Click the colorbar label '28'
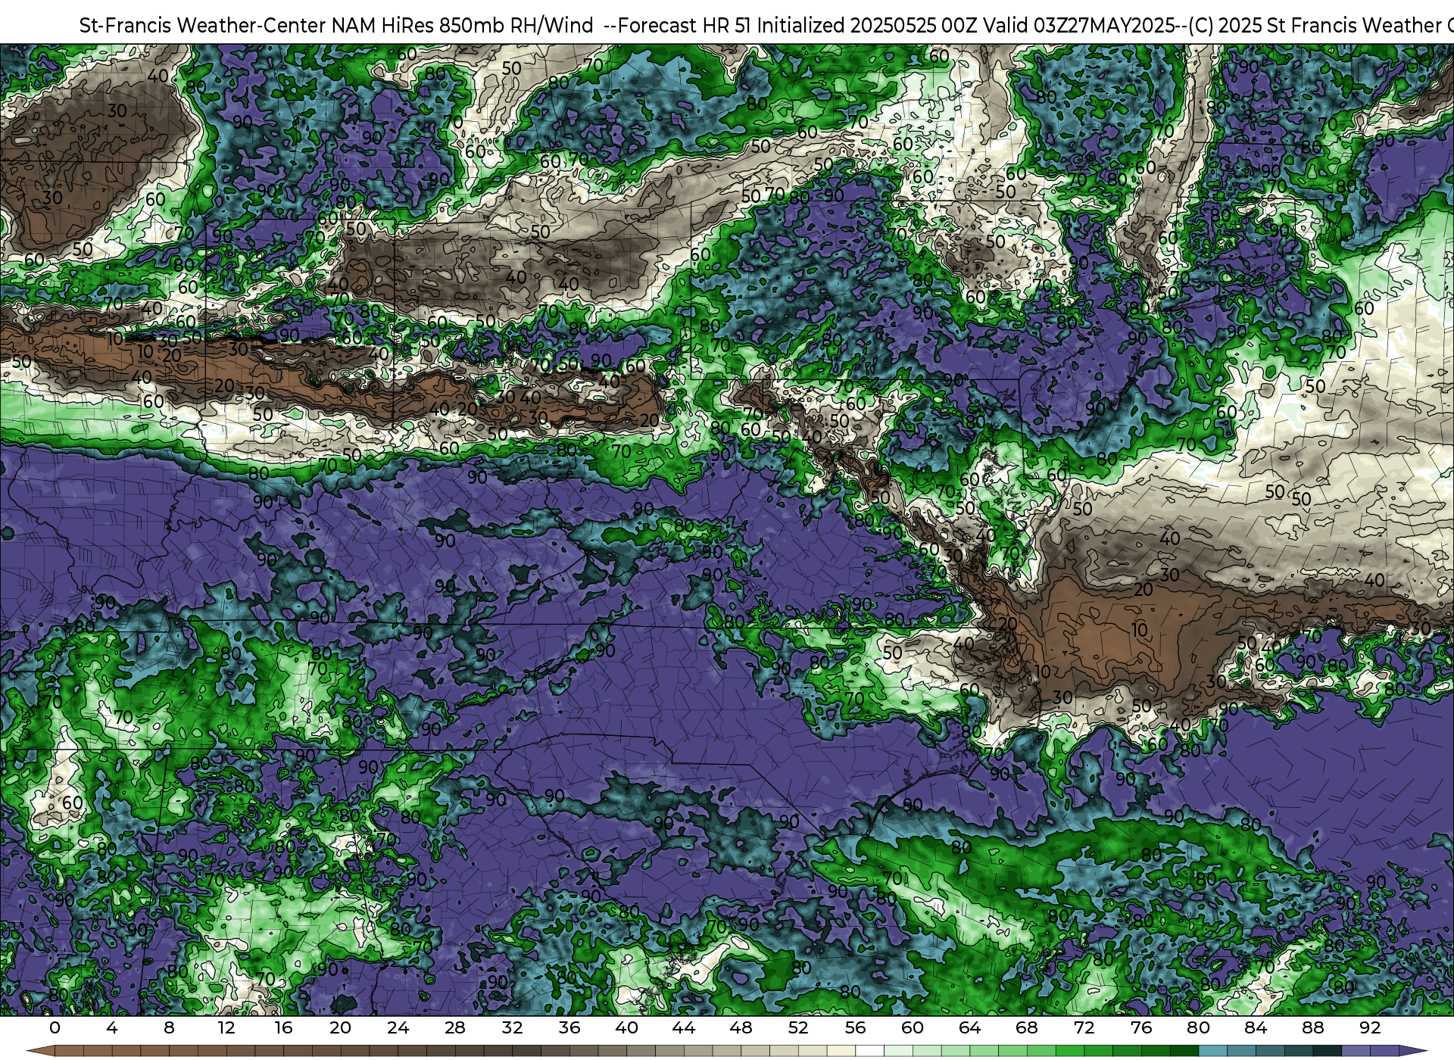The height and width of the screenshot is (1060, 1454). point(455,1027)
